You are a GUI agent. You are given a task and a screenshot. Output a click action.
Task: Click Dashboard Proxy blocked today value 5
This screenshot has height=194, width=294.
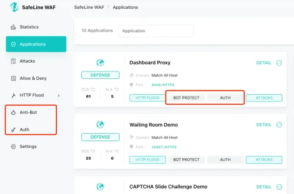click(112, 97)
